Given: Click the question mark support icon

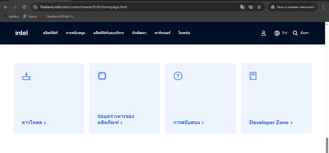Looking at the screenshot, I should click(178, 76).
